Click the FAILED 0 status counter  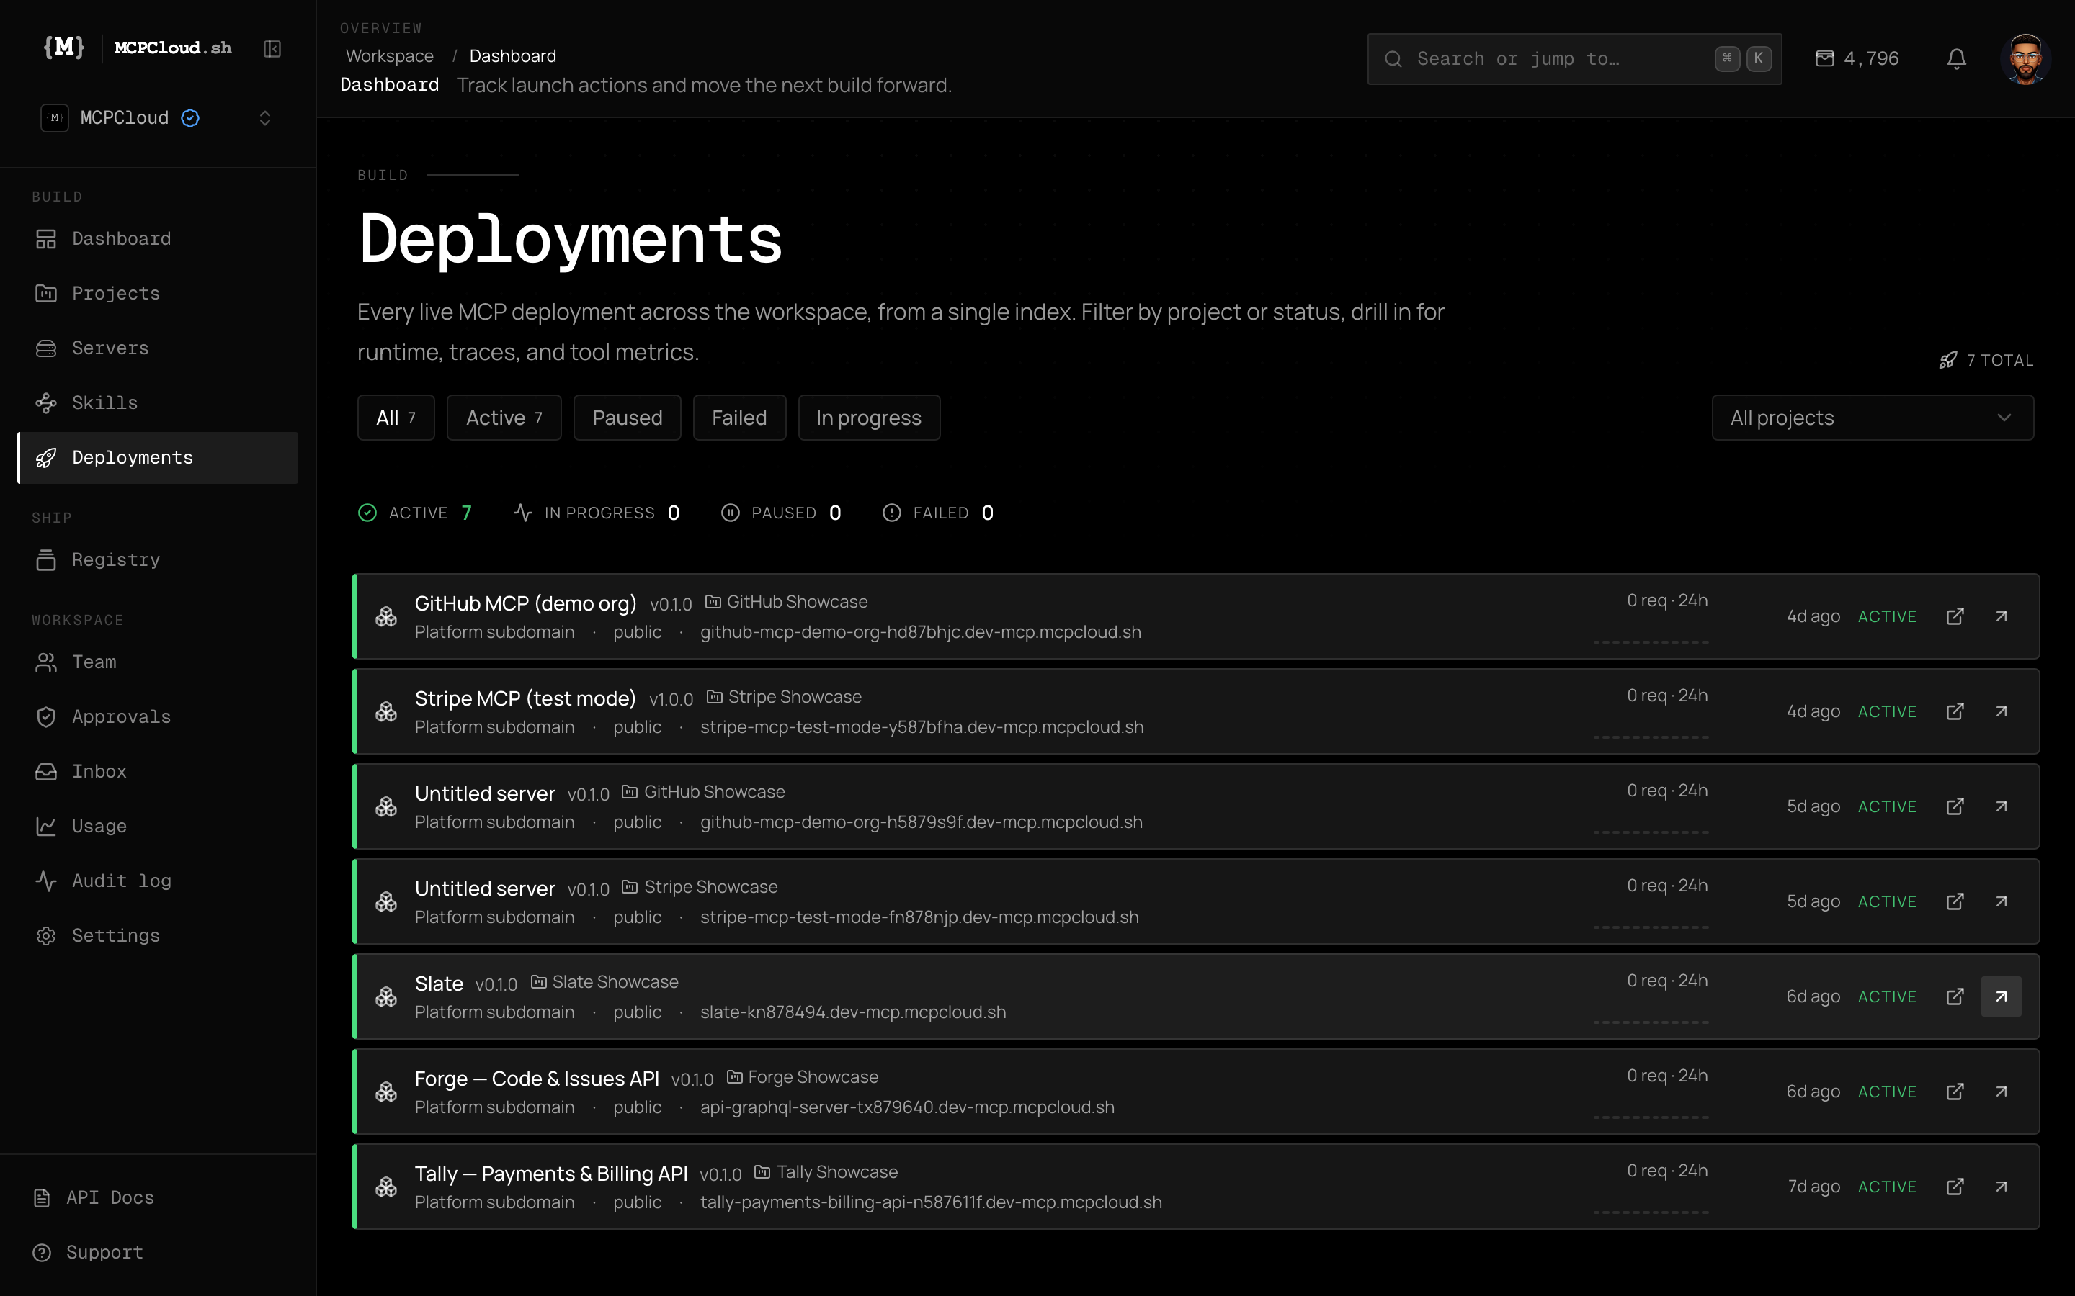pyautogui.click(x=938, y=513)
